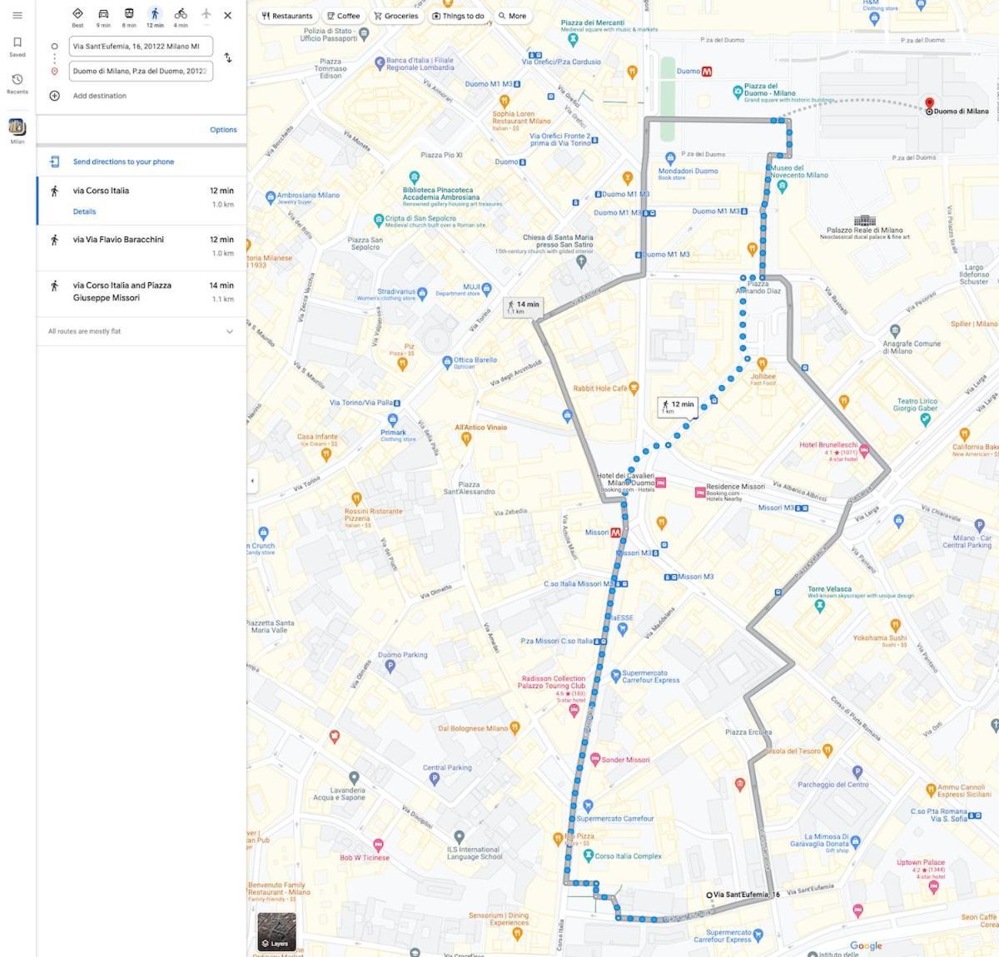999x957 pixels.
Task: Edit the Duomo di Milano destination field
Action: pos(141,71)
